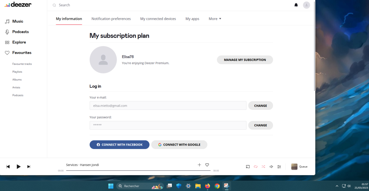Click Manage My Subscription button

(x=245, y=60)
